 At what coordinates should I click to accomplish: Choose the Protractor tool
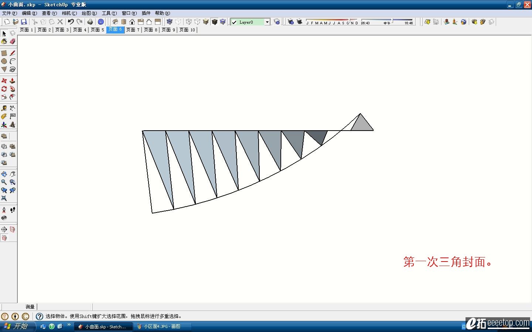[x=4, y=117]
